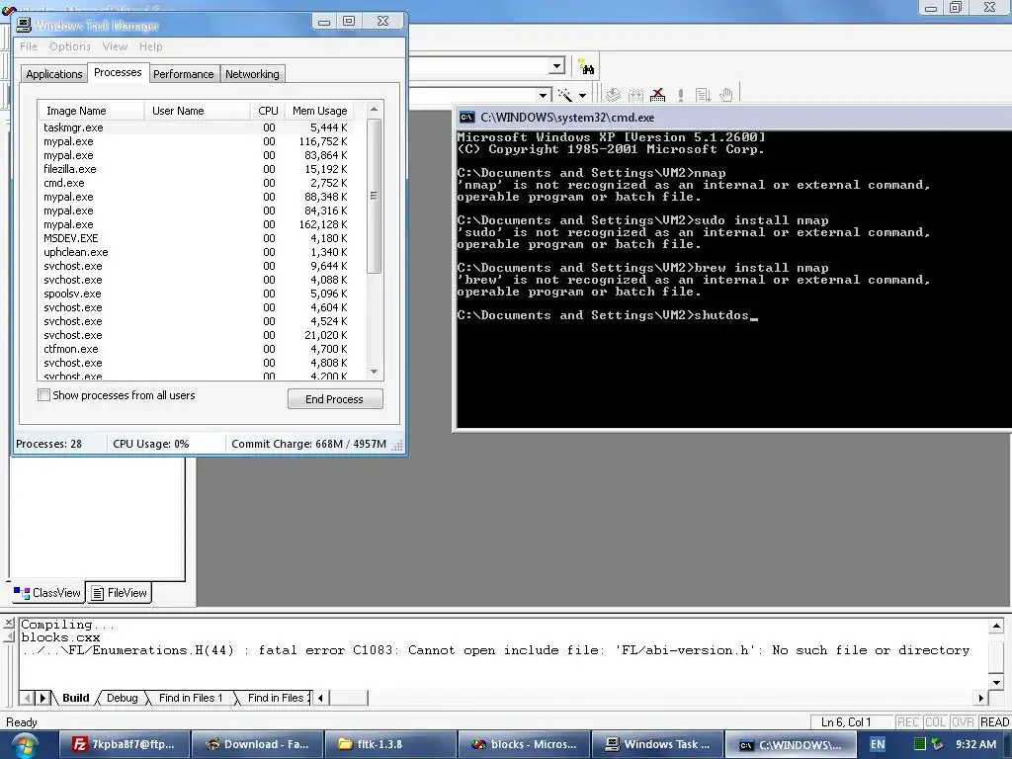Open the Options menu in Task Manager

pyautogui.click(x=70, y=46)
